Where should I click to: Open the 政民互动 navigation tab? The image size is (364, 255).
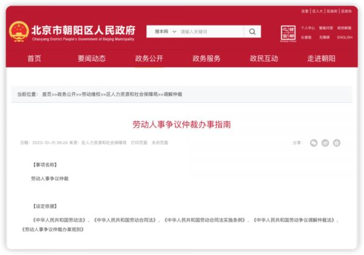click(264, 59)
